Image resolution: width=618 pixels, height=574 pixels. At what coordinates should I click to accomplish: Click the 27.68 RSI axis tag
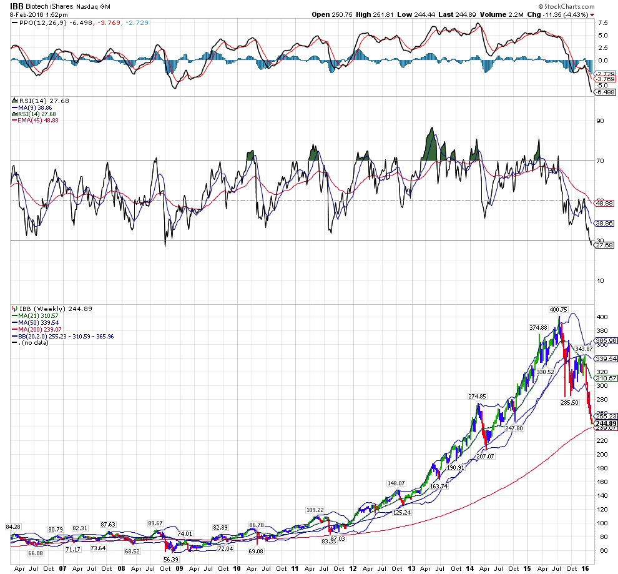click(604, 245)
